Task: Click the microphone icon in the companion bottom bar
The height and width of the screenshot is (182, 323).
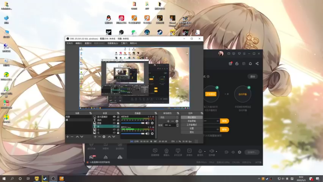Action: tap(200, 152)
